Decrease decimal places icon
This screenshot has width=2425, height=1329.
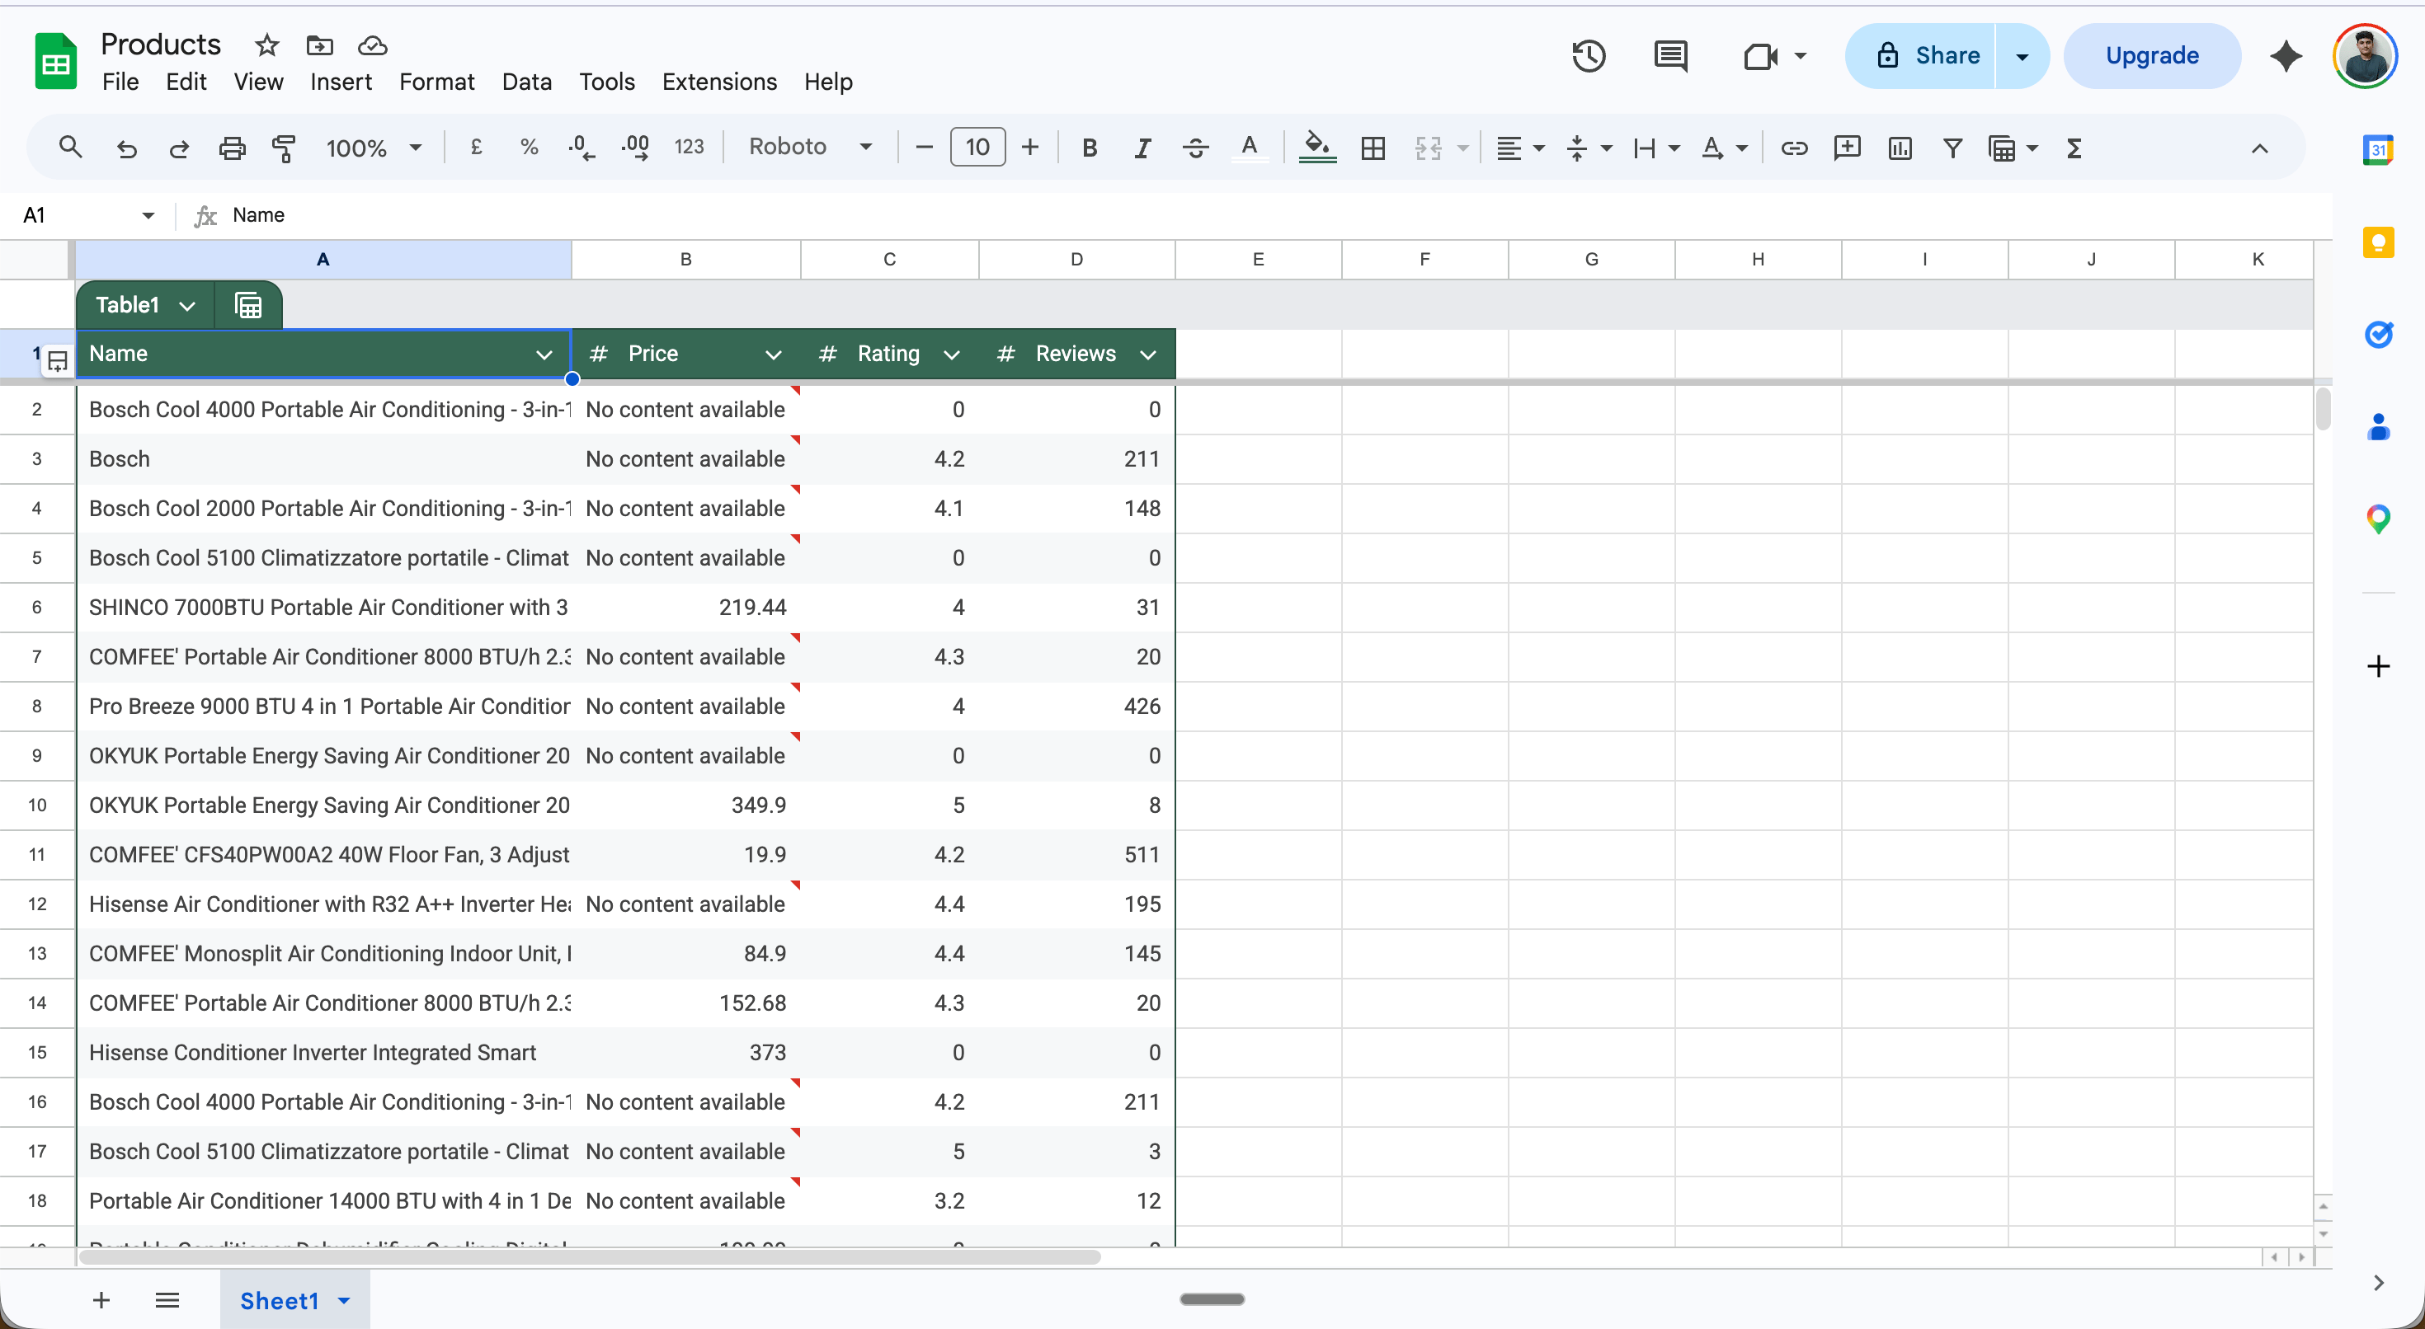582,148
